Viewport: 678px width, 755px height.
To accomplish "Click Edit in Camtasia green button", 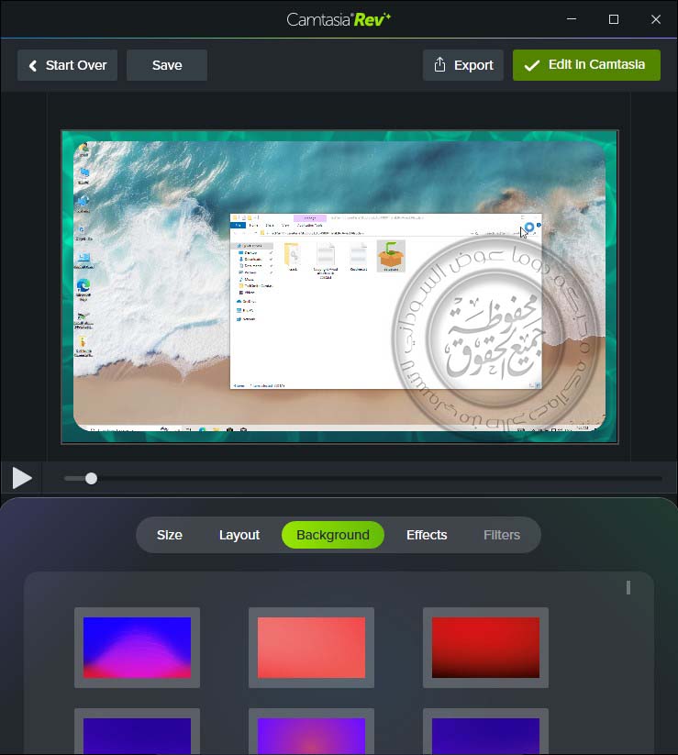I will (586, 65).
